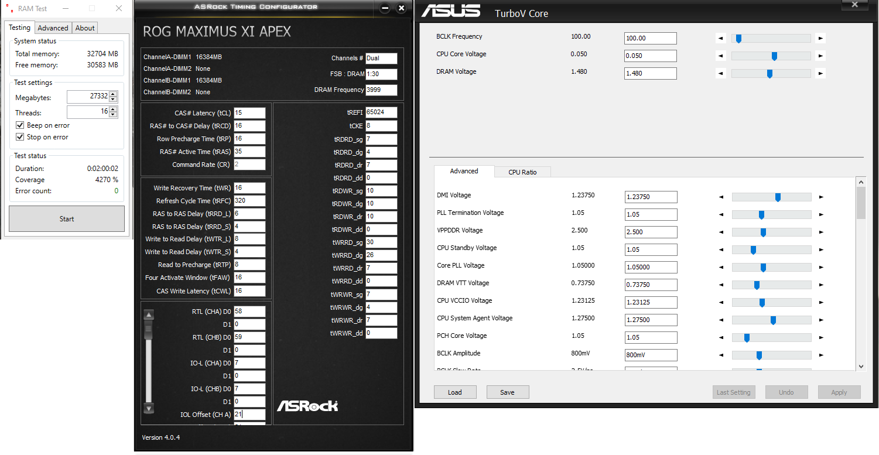Viewport: 879px width, 455px height.
Task: Click the Threads input field
Action: (88, 112)
